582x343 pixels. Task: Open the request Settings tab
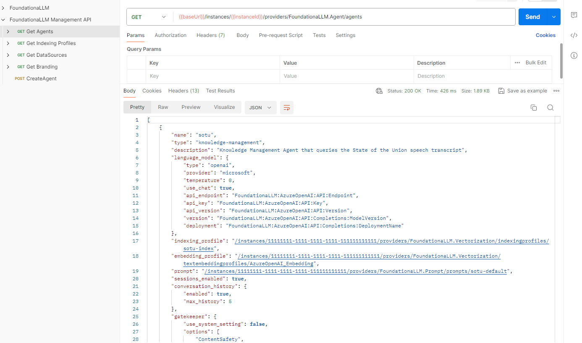point(346,35)
